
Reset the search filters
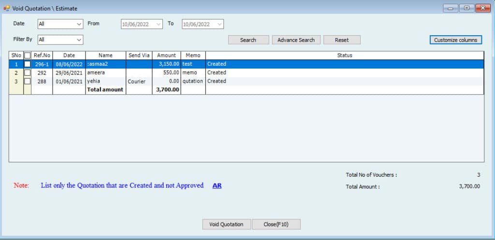[x=342, y=40]
